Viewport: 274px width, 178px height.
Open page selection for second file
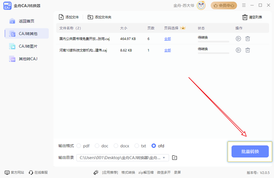pos(167,50)
